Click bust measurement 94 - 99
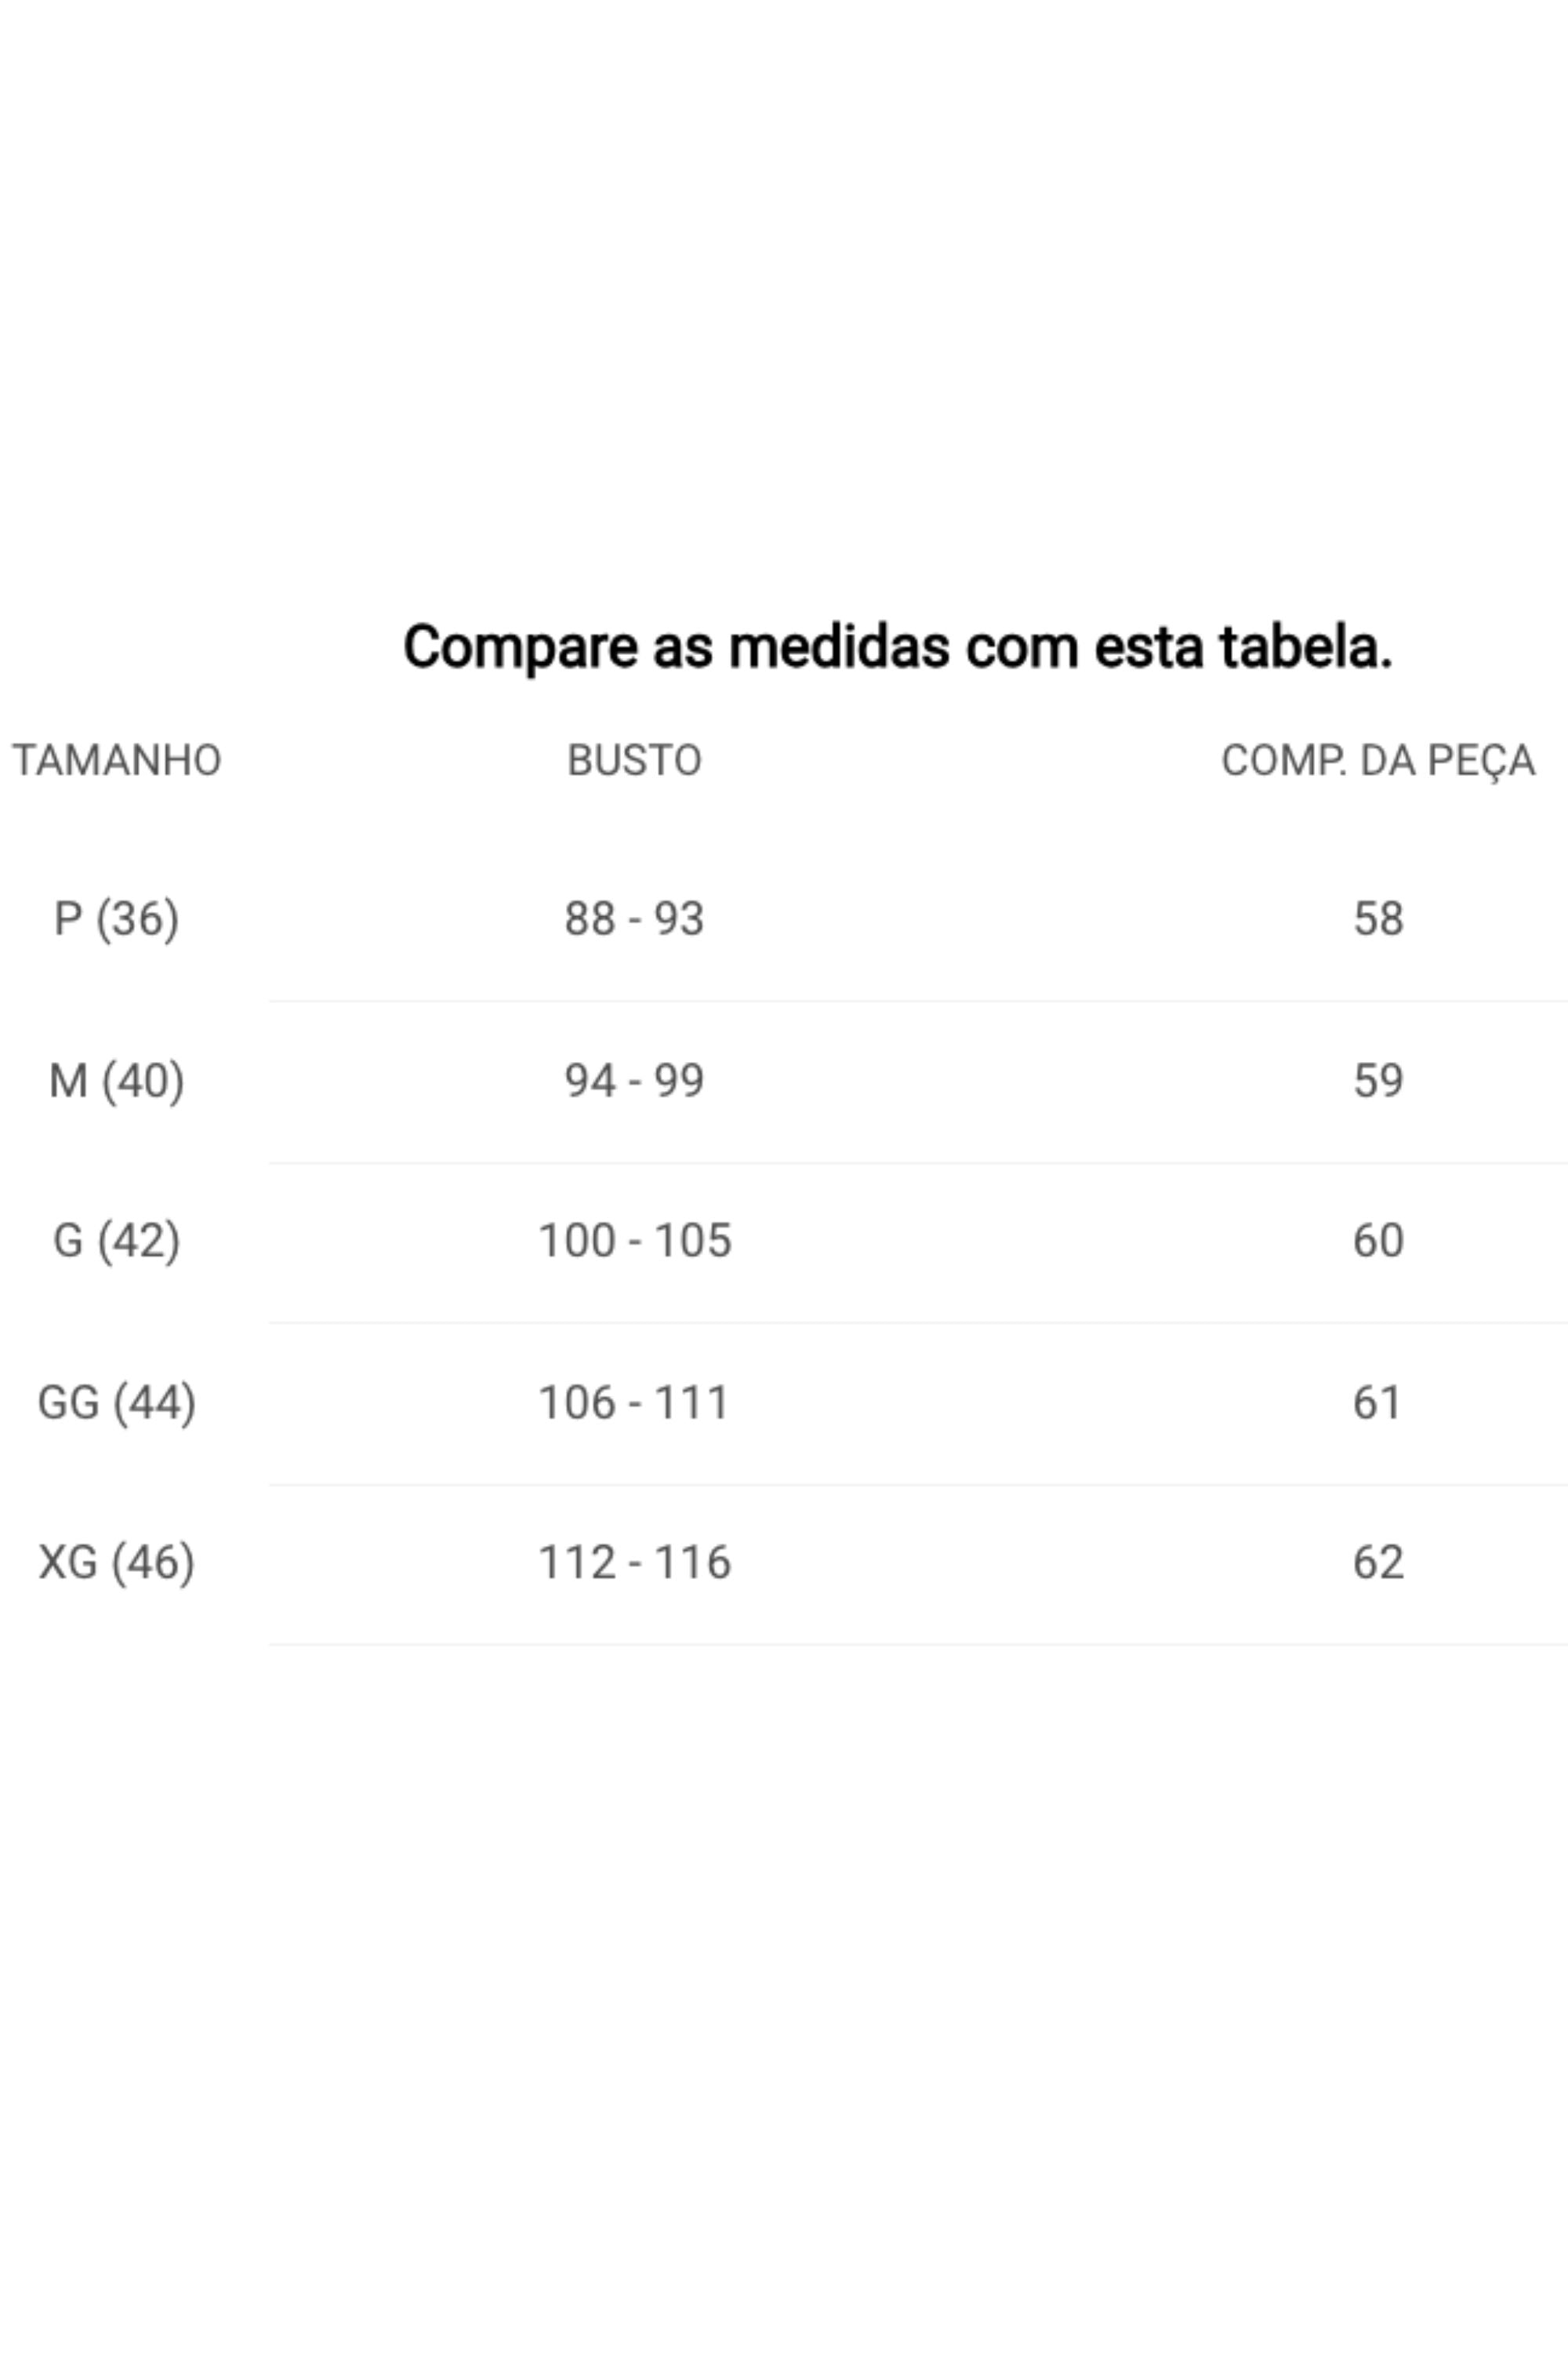This screenshot has height=2353, width=1568. tap(634, 1081)
